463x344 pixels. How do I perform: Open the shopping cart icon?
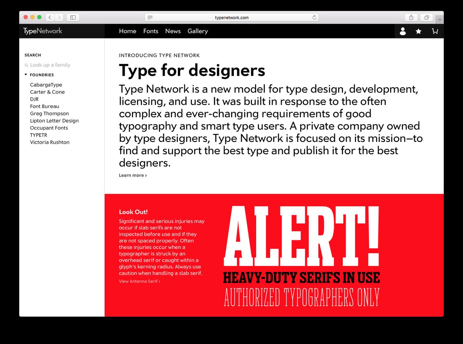(435, 31)
